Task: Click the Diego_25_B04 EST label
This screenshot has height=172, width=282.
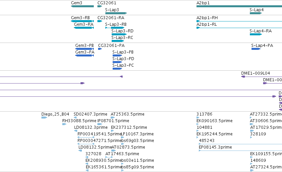Action: [55, 114]
